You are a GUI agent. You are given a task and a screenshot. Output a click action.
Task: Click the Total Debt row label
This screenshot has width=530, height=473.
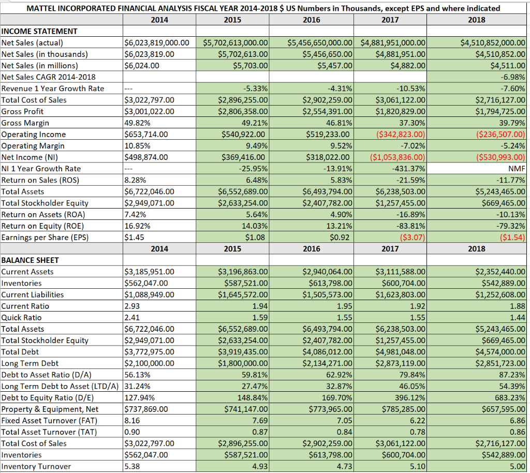click(20, 352)
